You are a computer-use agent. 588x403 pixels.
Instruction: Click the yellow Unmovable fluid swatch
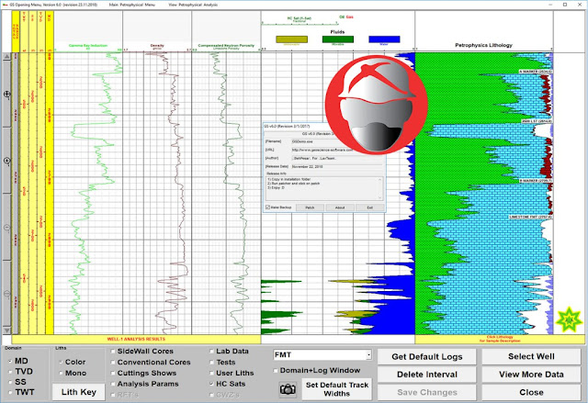point(292,39)
